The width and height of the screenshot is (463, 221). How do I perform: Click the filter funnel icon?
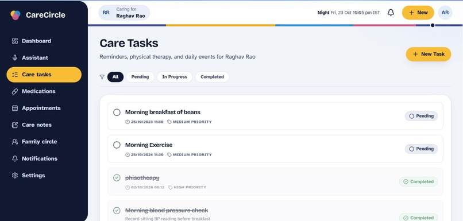(102, 77)
